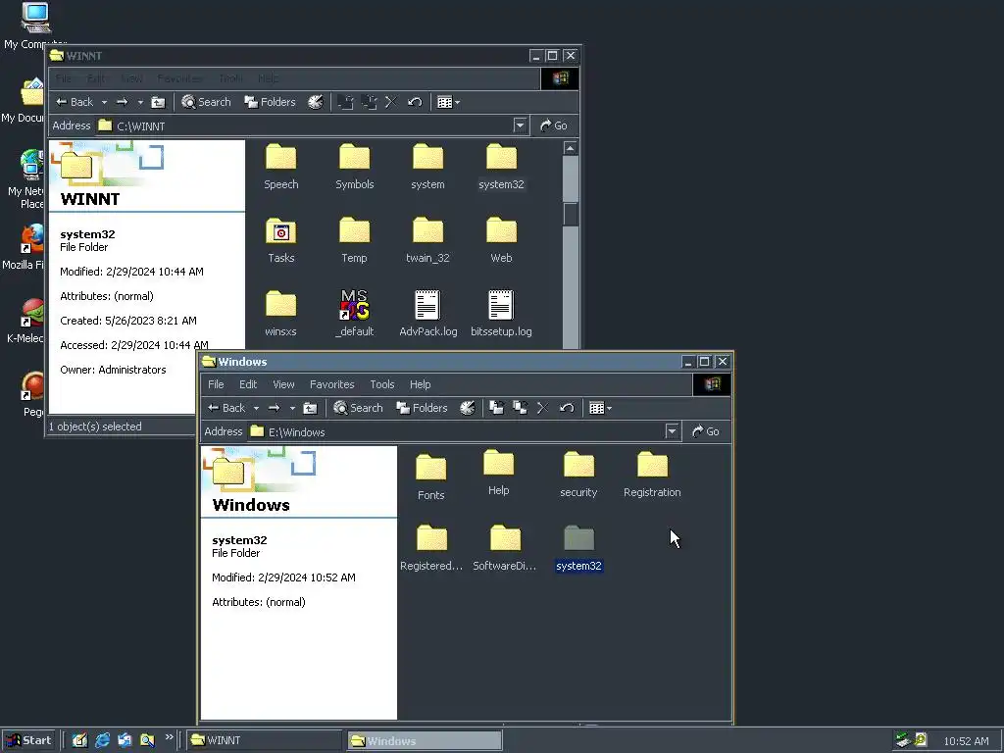1004x753 pixels.
Task: Switch to WINNT taskbar button
Action: click(264, 740)
